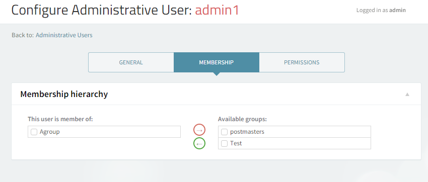This screenshot has height=182, width=428.
Task: Click the admin1 user name in title
Action: 217,10
